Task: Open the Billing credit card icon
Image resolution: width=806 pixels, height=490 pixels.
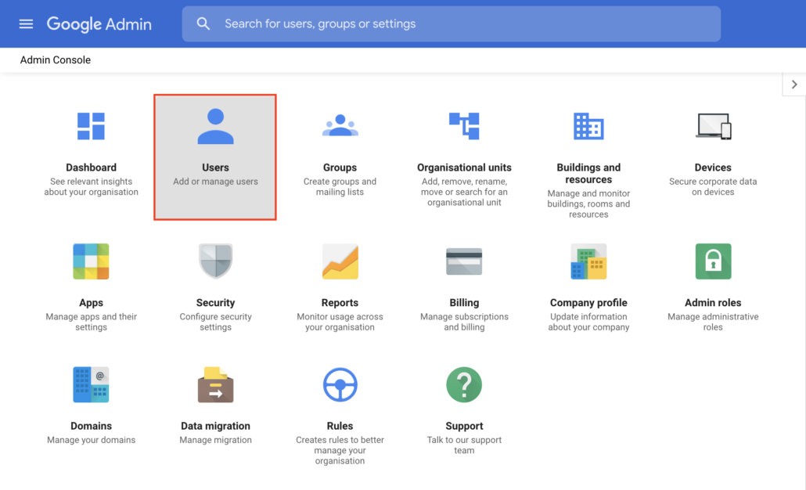Action: click(464, 261)
